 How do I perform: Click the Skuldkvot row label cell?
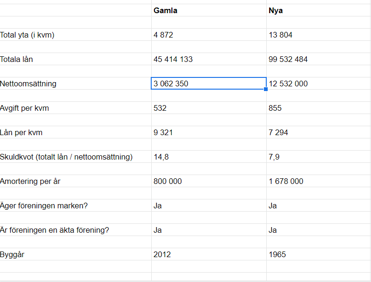coord(75,157)
